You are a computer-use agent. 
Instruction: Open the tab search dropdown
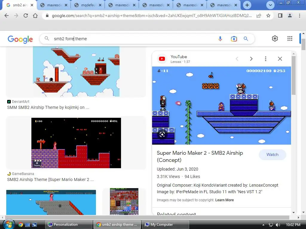270,5
